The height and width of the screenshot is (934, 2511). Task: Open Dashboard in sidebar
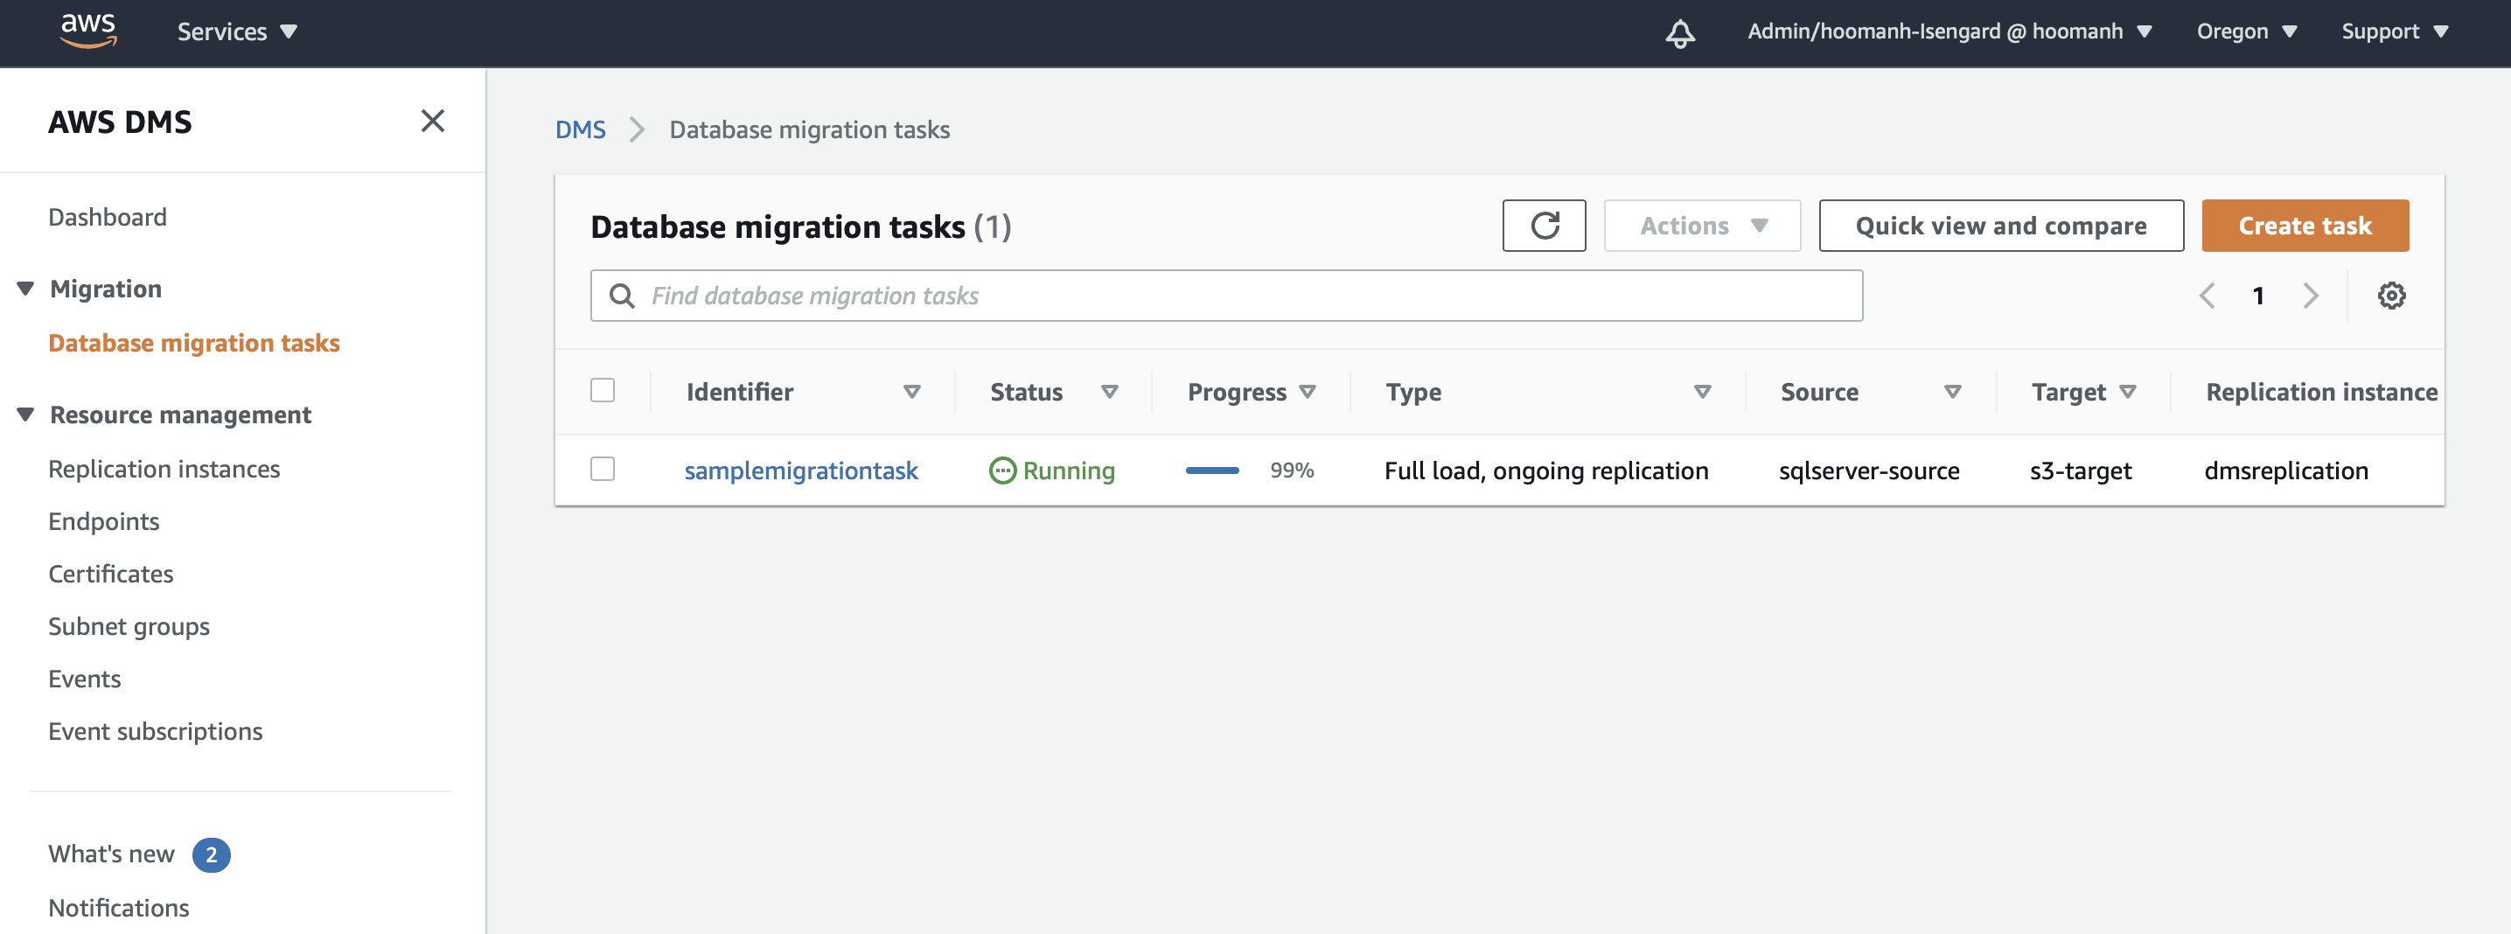[108, 218]
